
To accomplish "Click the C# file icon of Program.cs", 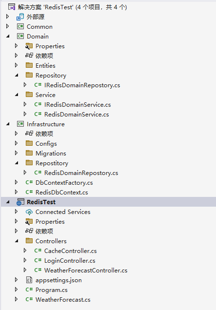I will pyautogui.click(x=29, y=290).
